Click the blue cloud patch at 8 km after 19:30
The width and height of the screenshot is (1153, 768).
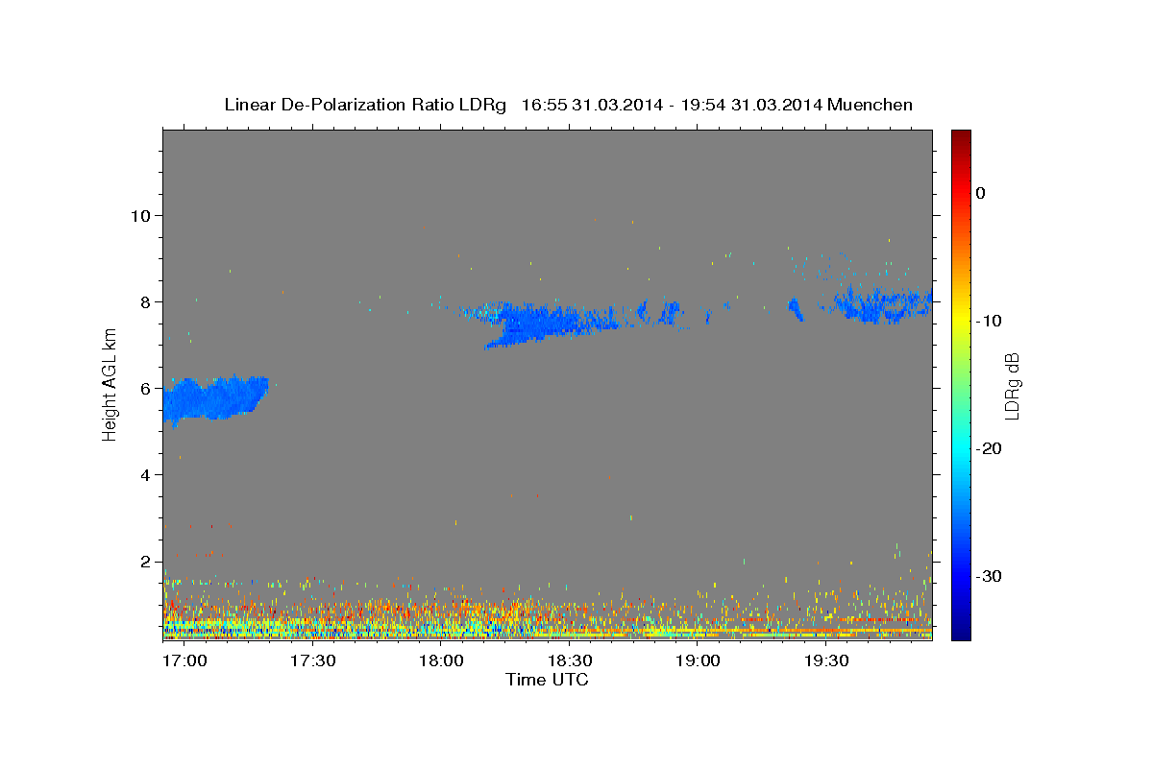click(882, 305)
